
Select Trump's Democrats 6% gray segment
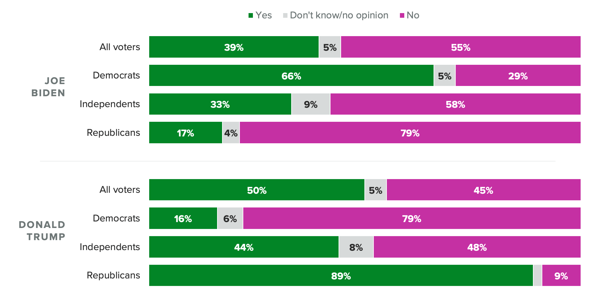click(x=230, y=219)
